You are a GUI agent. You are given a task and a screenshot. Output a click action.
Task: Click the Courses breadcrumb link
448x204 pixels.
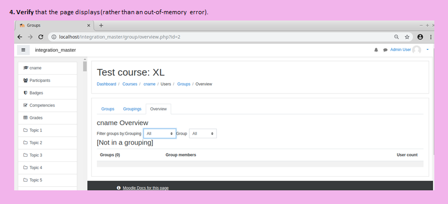click(x=130, y=84)
